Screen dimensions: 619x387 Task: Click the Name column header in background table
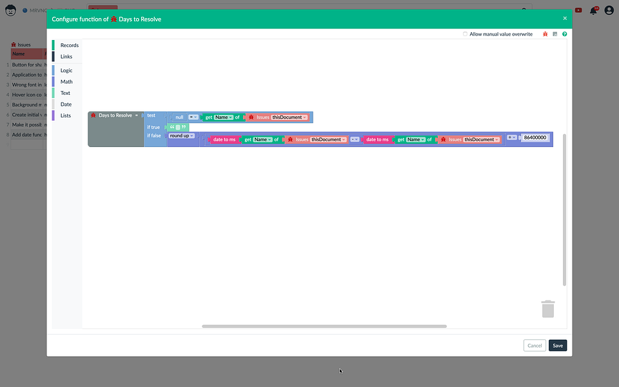[x=27, y=54]
